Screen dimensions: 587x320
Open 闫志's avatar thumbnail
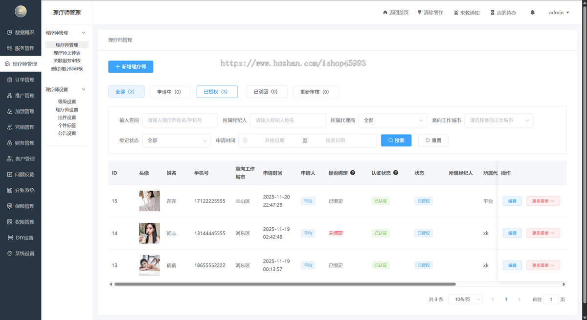tap(149, 233)
